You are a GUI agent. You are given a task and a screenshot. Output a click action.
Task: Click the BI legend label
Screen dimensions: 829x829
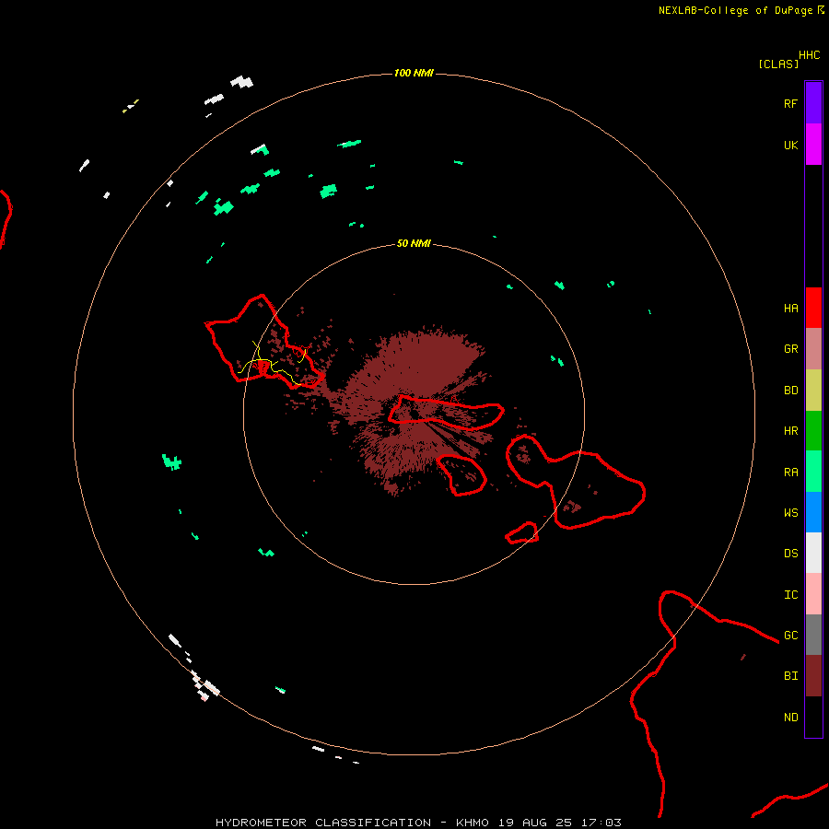(x=790, y=676)
